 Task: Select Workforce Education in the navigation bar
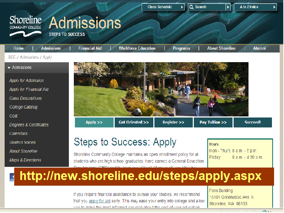click(x=137, y=48)
